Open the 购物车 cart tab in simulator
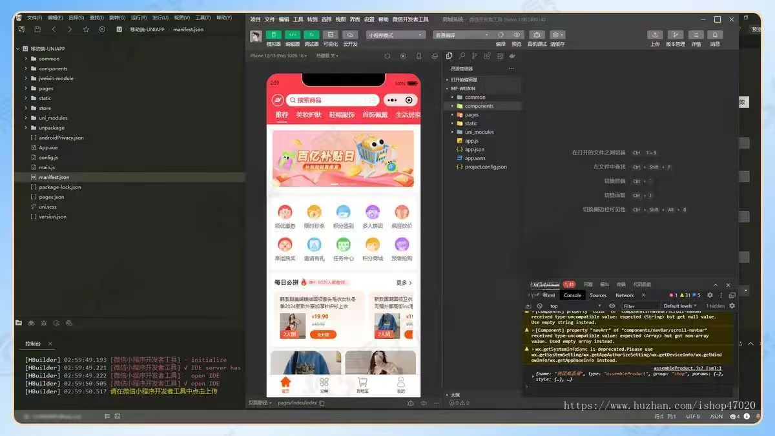The width and height of the screenshot is (775, 436). tap(362, 386)
